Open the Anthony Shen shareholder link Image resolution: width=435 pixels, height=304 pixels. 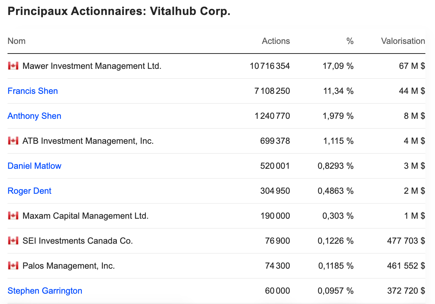34,116
